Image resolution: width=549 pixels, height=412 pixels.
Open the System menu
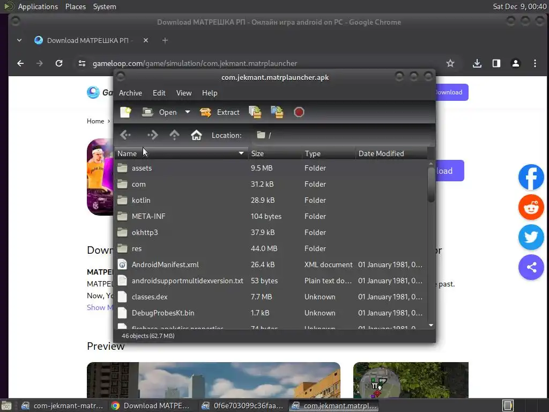[105, 6]
